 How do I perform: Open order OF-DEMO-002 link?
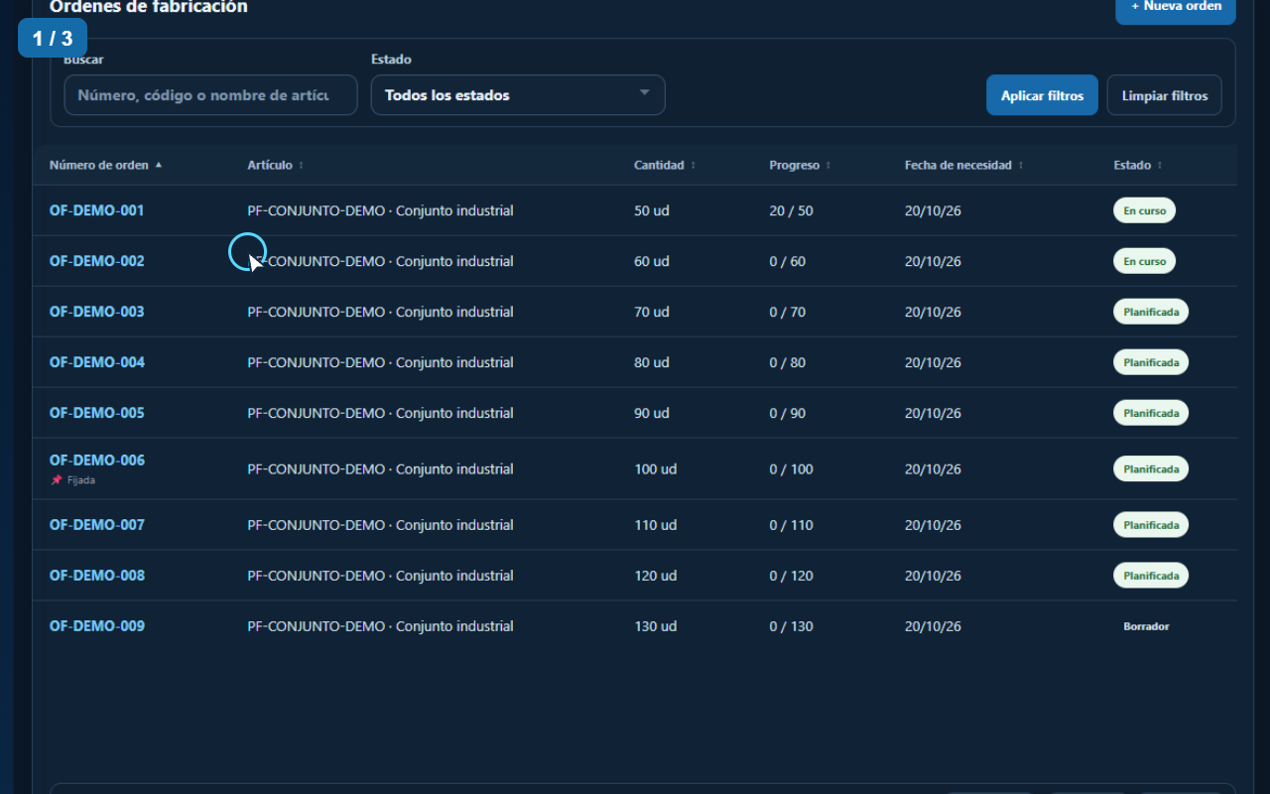tap(97, 261)
